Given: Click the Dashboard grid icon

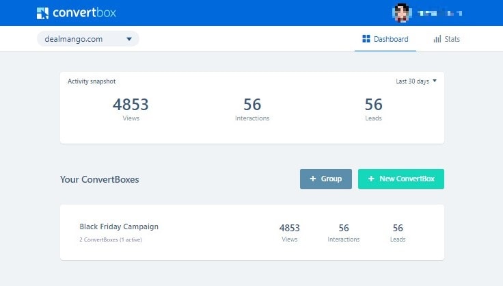Looking at the screenshot, I should [x=366, y=39].
